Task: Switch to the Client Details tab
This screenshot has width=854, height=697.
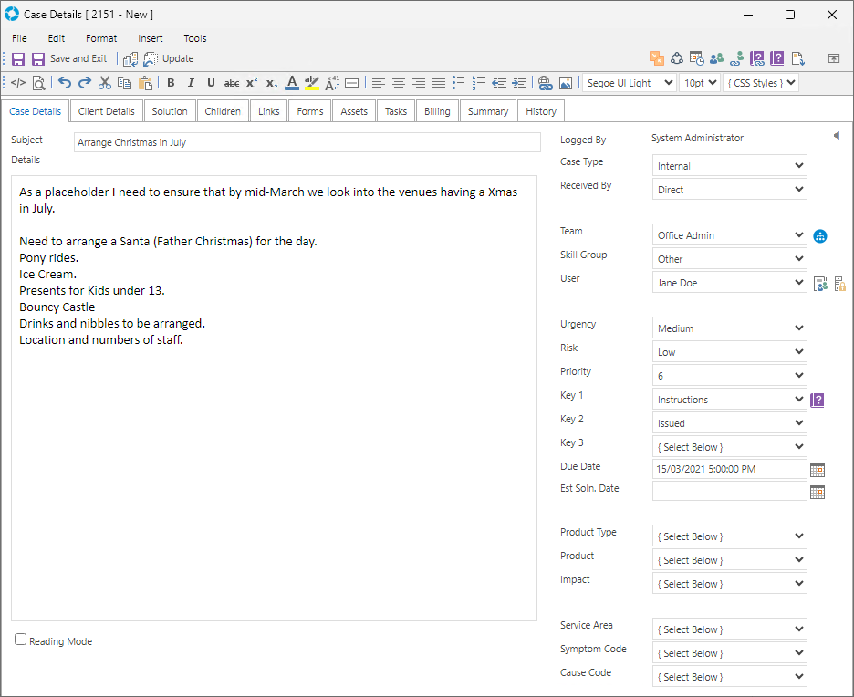Action: tap(106, 111)
